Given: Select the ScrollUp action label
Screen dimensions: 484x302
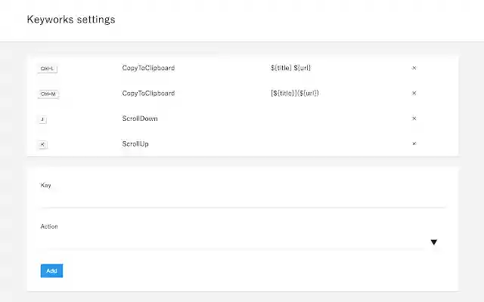Looking at the screenshot, I should click(x=135, y=143).
